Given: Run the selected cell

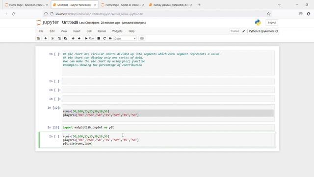Looking at the screenshot, I should [x=89, y=38].
